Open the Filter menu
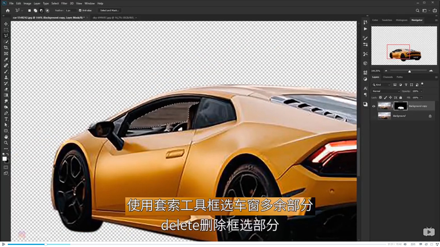Viewport: 440px width, 247px height. point(64,3)
